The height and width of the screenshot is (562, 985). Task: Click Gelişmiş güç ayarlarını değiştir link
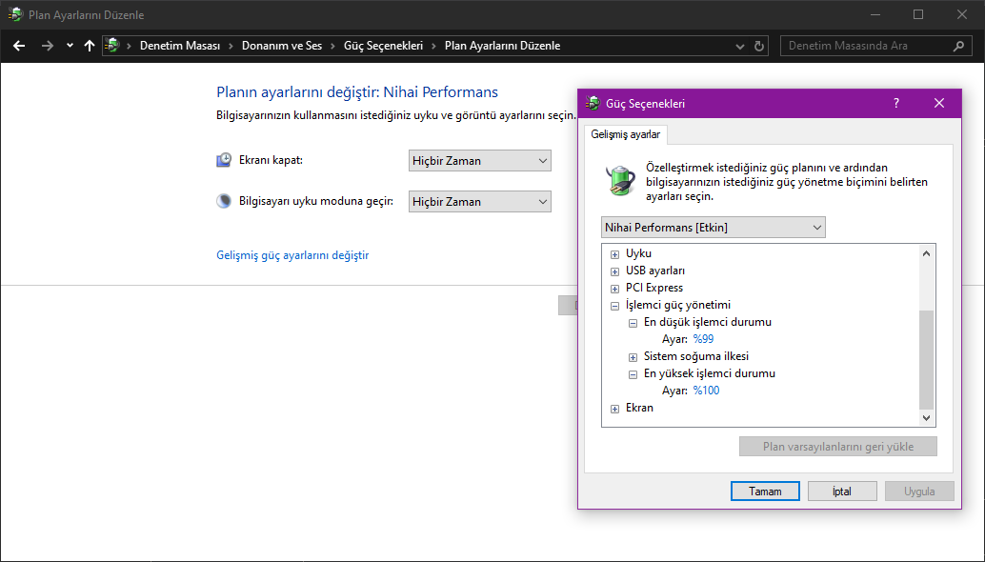coord(292,255)
